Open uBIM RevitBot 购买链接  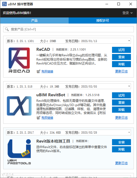click(47, 118)
